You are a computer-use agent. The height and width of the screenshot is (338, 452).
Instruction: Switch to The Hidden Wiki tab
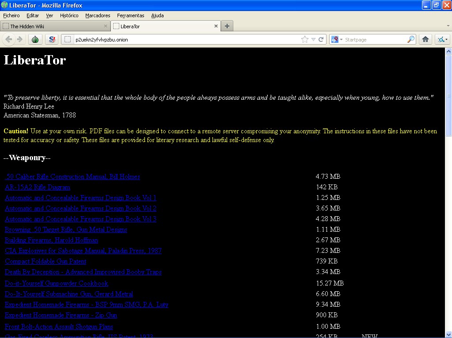55,26
